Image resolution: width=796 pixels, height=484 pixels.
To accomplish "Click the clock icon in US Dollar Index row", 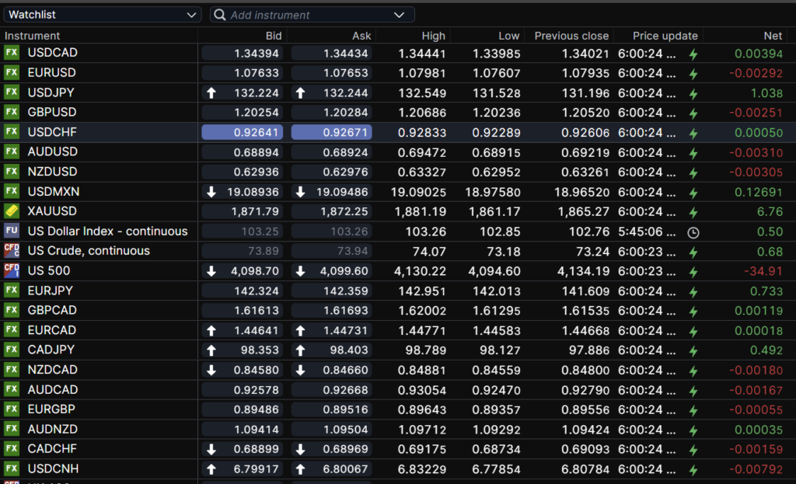I will pos(693,232).
